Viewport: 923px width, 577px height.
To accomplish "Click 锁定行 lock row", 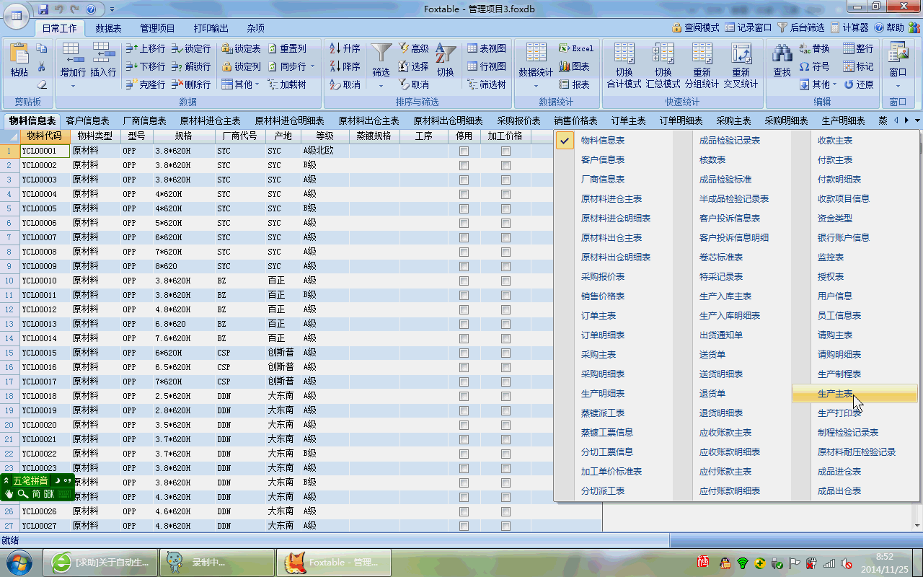I will pos(191,48).
